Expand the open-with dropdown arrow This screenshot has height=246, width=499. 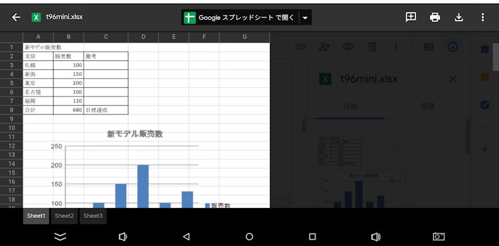coord(305,17)
